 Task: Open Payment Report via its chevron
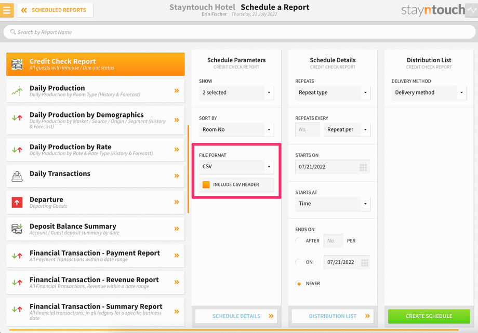[177, 256]
